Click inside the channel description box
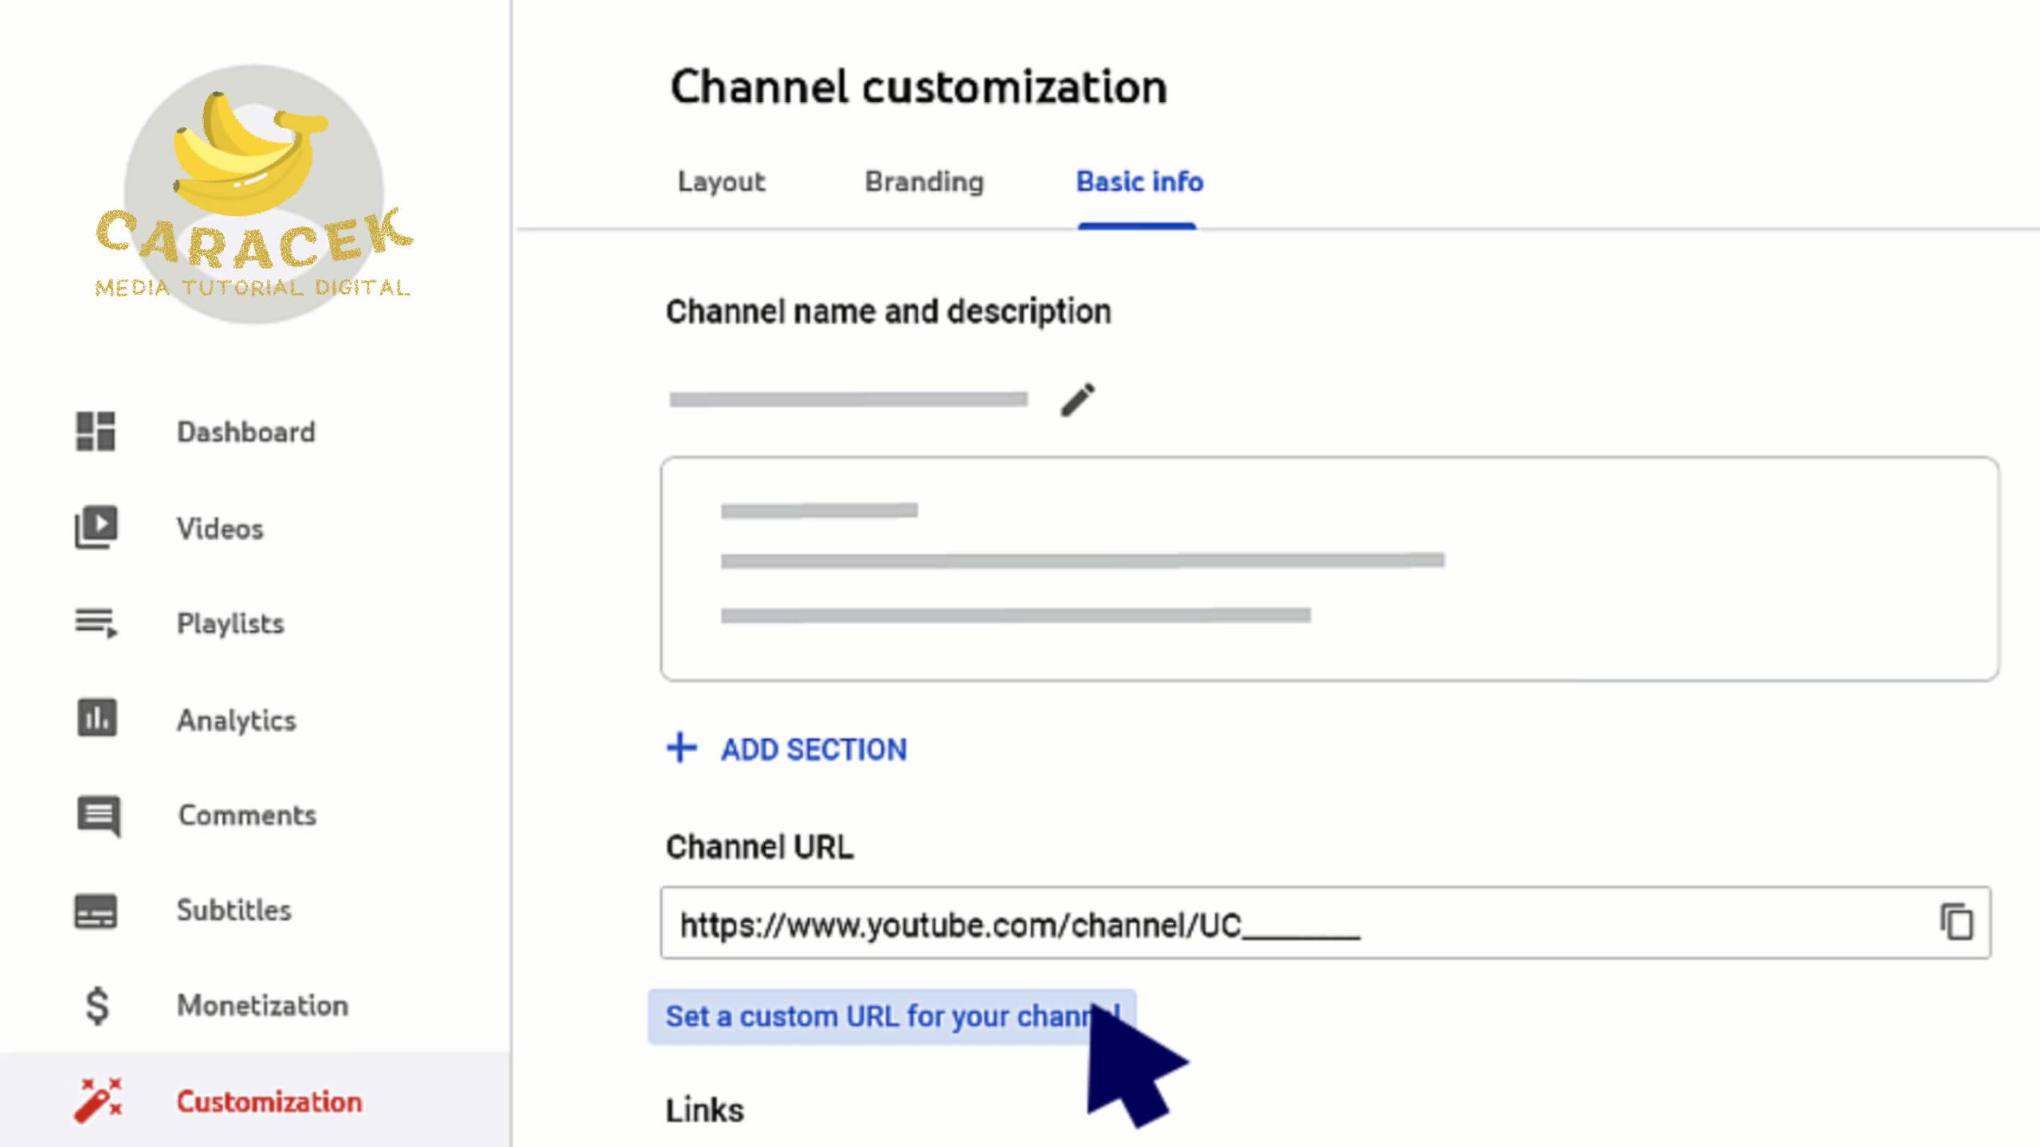2040x1147 pixels. [x=1329, y=569]
